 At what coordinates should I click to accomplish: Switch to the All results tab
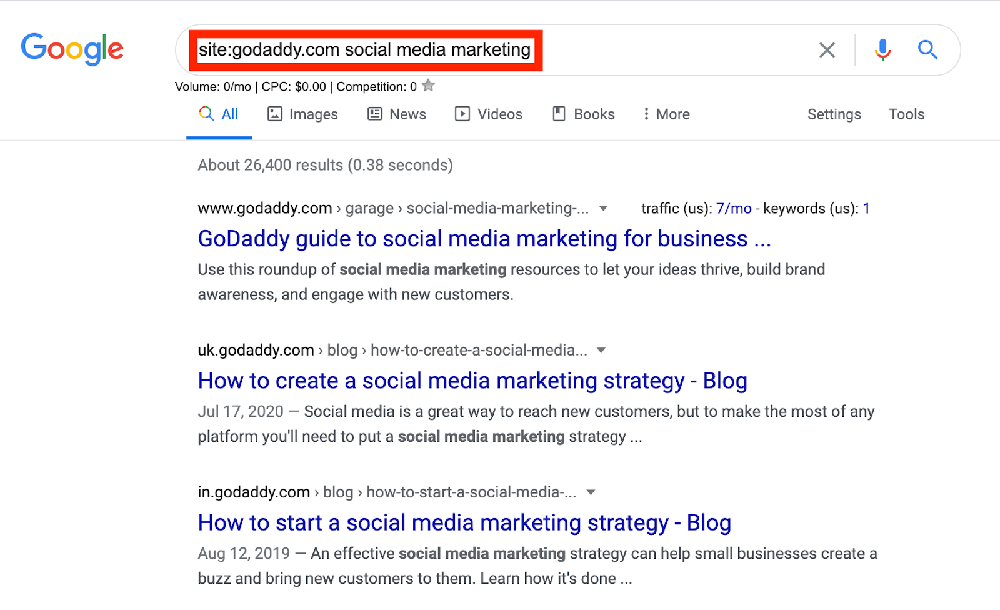tap(218, 114)
